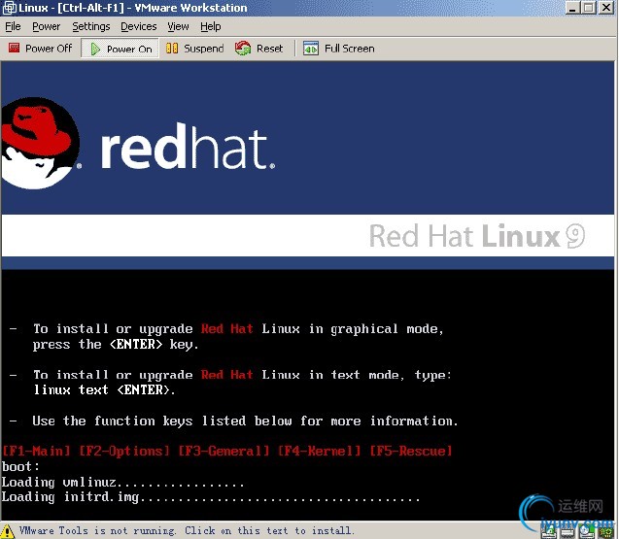Open the File menu

click(x=13, y=26)
